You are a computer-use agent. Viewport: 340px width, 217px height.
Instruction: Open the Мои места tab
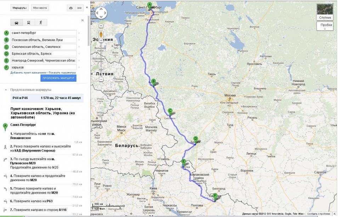point(40,8)
